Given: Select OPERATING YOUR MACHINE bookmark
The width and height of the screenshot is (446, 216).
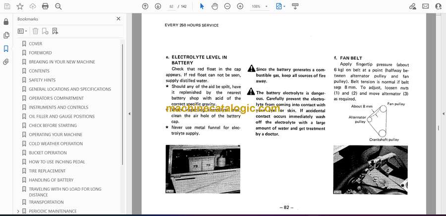Looking at the screenshot, I should pyautogui.click(x=56, y=135).
